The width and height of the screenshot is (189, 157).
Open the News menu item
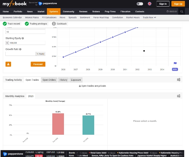(x=30, y=12)
